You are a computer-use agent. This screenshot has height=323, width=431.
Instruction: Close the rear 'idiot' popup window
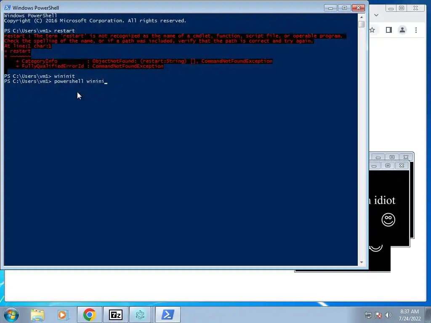click(406, 157)
